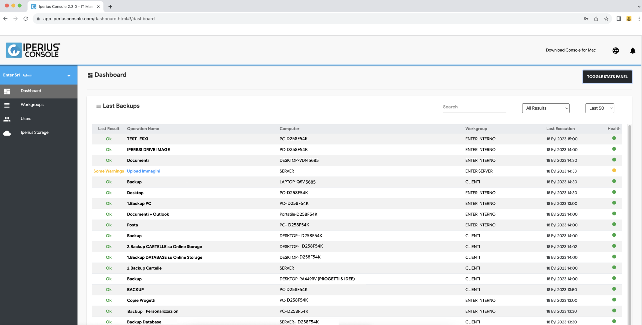Open the All Results filter dropdown
Image resolution: width=642 pixels, height=325 pixels.
point(545,108)
